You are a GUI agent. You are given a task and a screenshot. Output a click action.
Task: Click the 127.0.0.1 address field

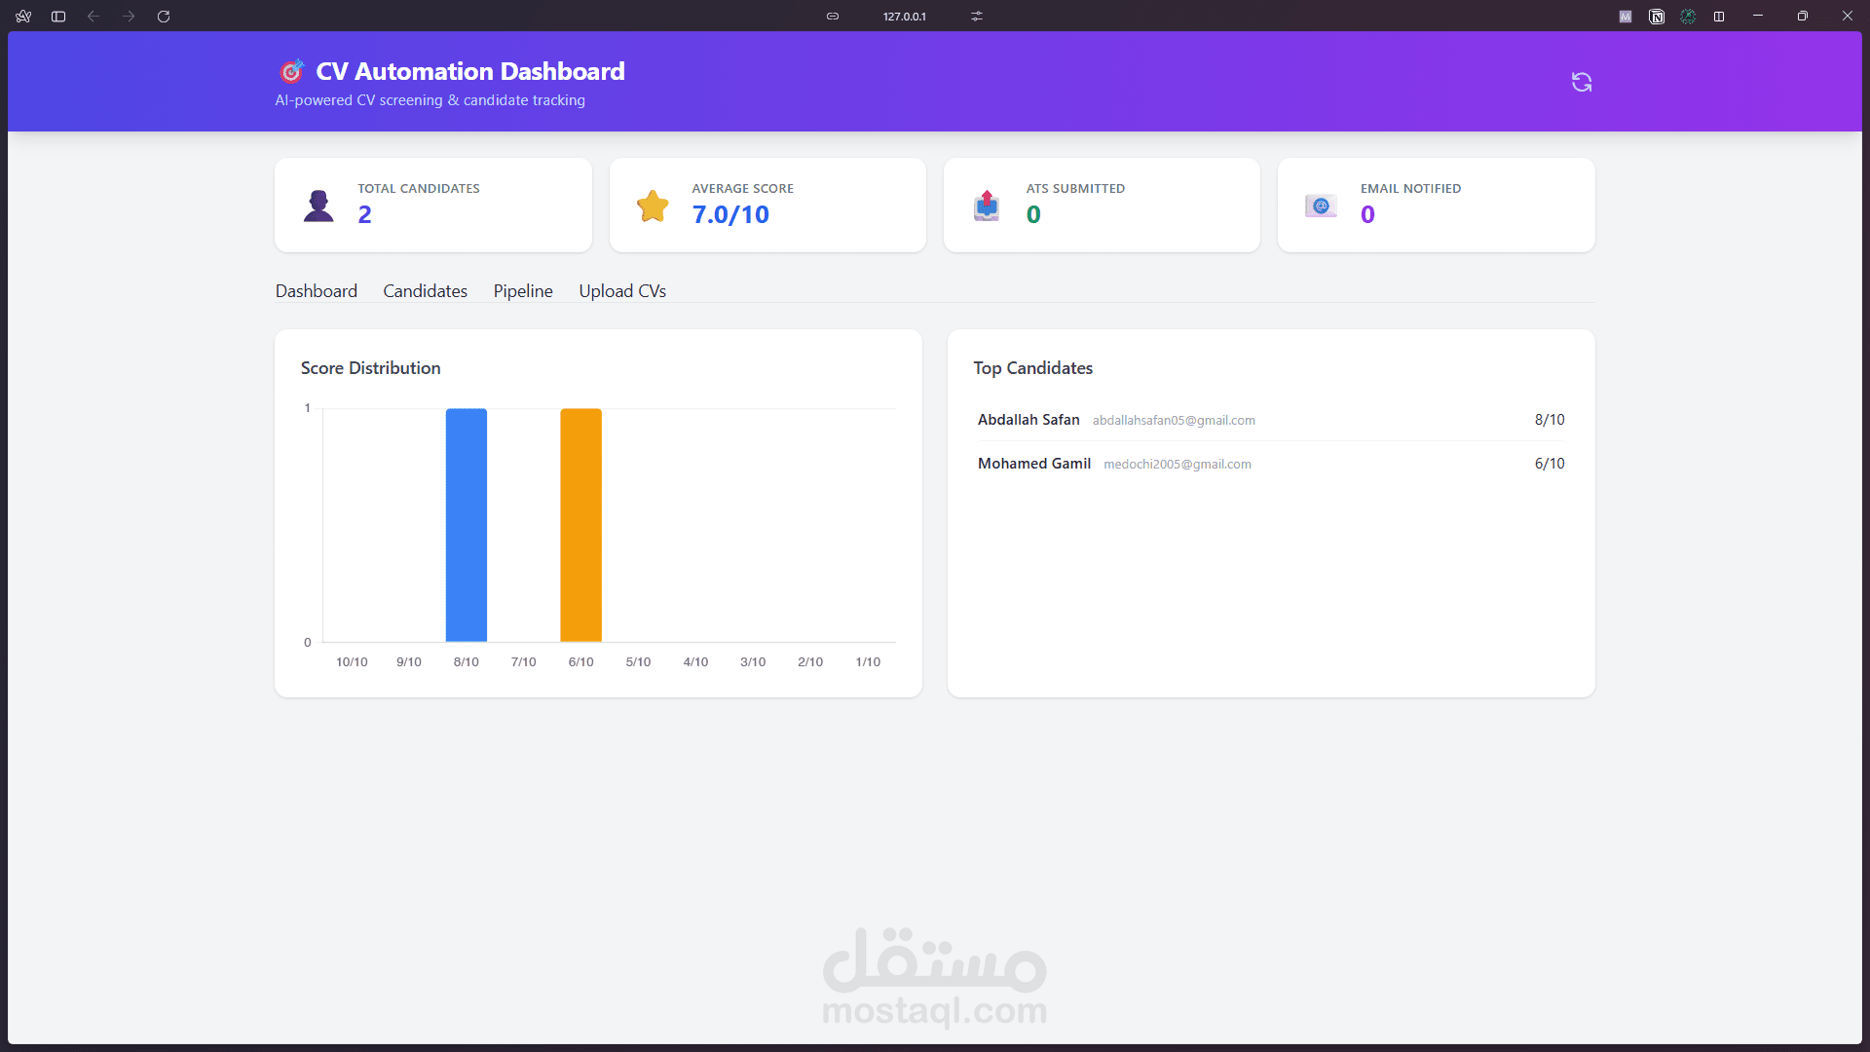click(904, 17)
